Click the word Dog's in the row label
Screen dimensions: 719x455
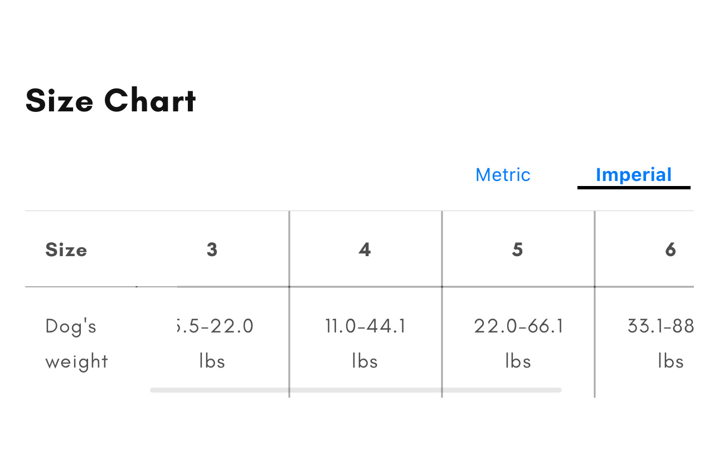pos(71,326)
